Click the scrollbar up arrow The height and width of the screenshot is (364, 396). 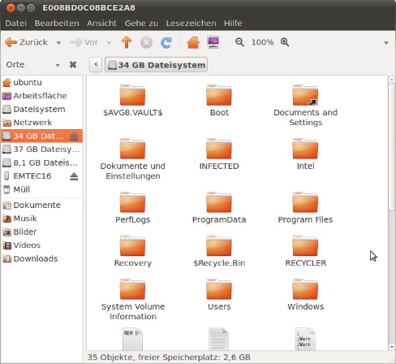click(391, 79)
